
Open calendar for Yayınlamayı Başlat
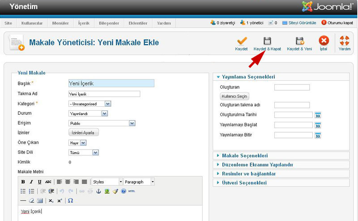(318, 125)
